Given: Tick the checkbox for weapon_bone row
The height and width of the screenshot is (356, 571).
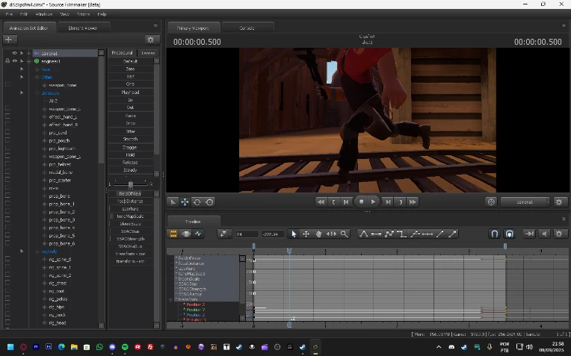Looking at the screenshot, I should point(7,85).
